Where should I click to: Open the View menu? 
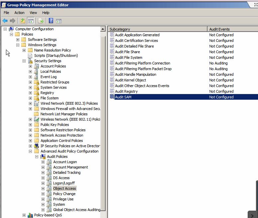[x=33, y=13]
